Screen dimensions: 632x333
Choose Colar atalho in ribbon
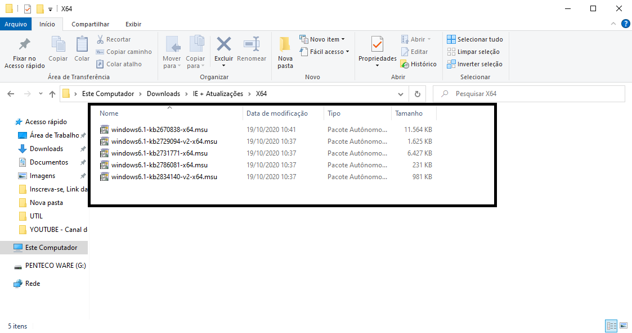click(119, 64)
